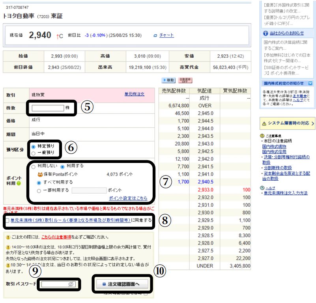This screenshot has width=316, height=303.
Task: Click the chart icon beside チャート
Action: pyautogui.click(x=155, y=36)
